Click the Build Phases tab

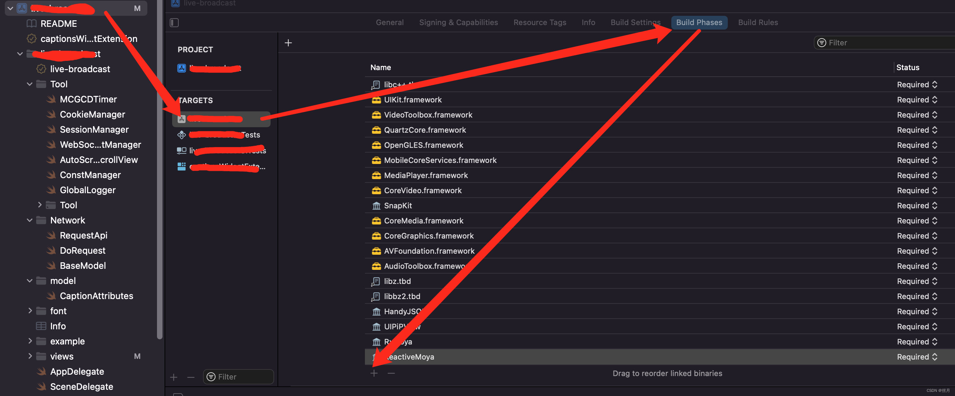[x=699, y=22]
